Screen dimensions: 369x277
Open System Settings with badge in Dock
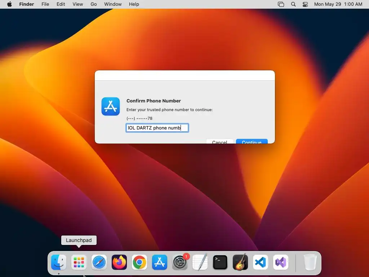(x=180, y=262)
